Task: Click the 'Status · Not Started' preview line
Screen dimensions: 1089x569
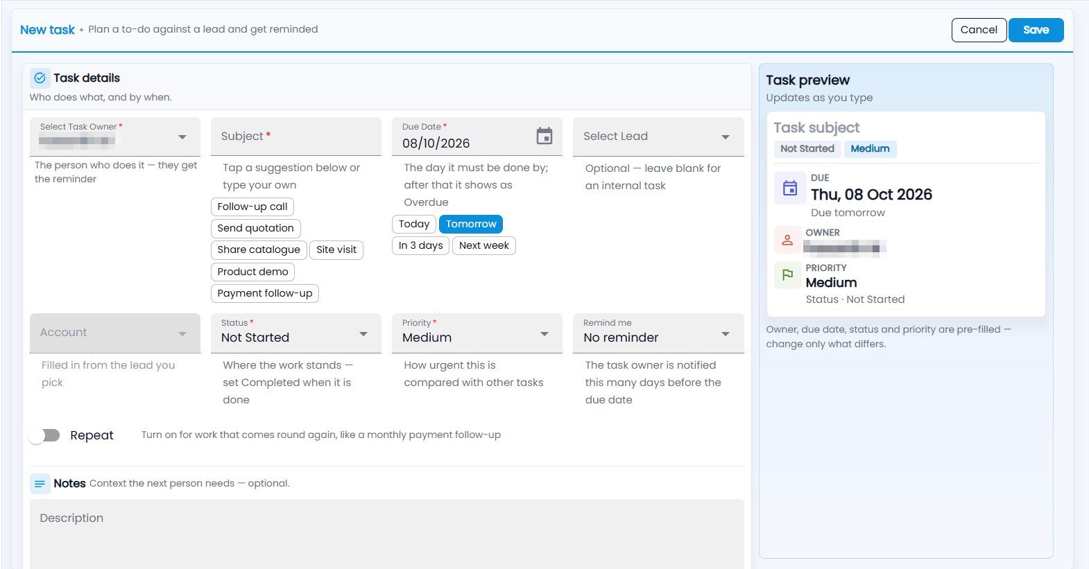Action: pos(855,299)
